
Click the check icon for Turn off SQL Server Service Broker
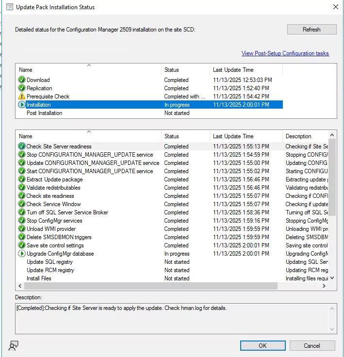22,212
